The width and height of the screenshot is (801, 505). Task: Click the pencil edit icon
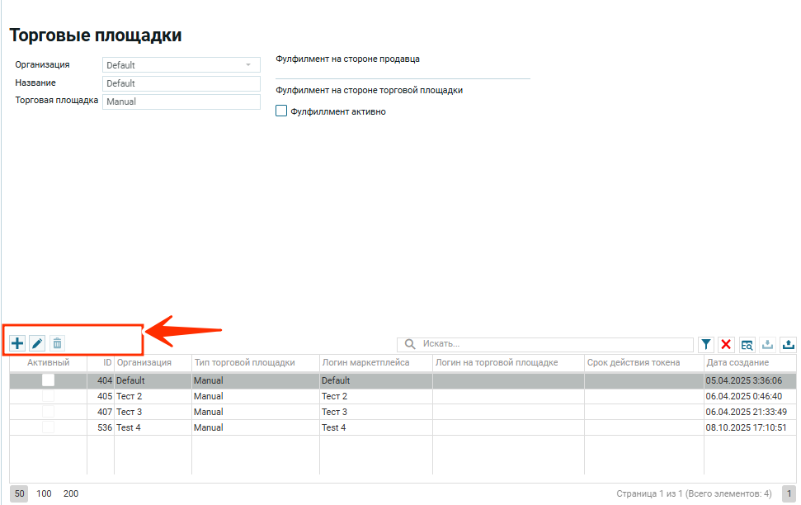(37, 343)
